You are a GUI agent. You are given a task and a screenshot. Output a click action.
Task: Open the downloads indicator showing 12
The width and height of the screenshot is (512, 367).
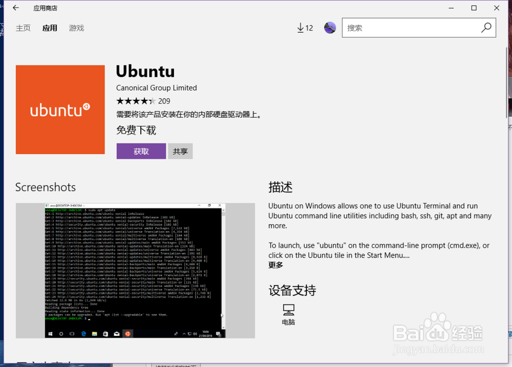click(x=305, y=28)
